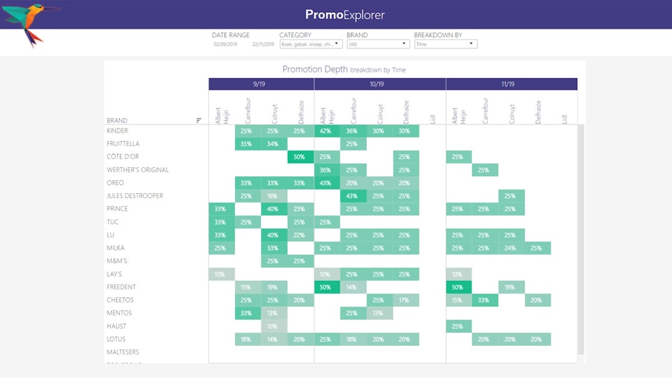672x378 pixels.
Task: Click the start date 02/09/2019 field
Action: (x=225, y=44)
